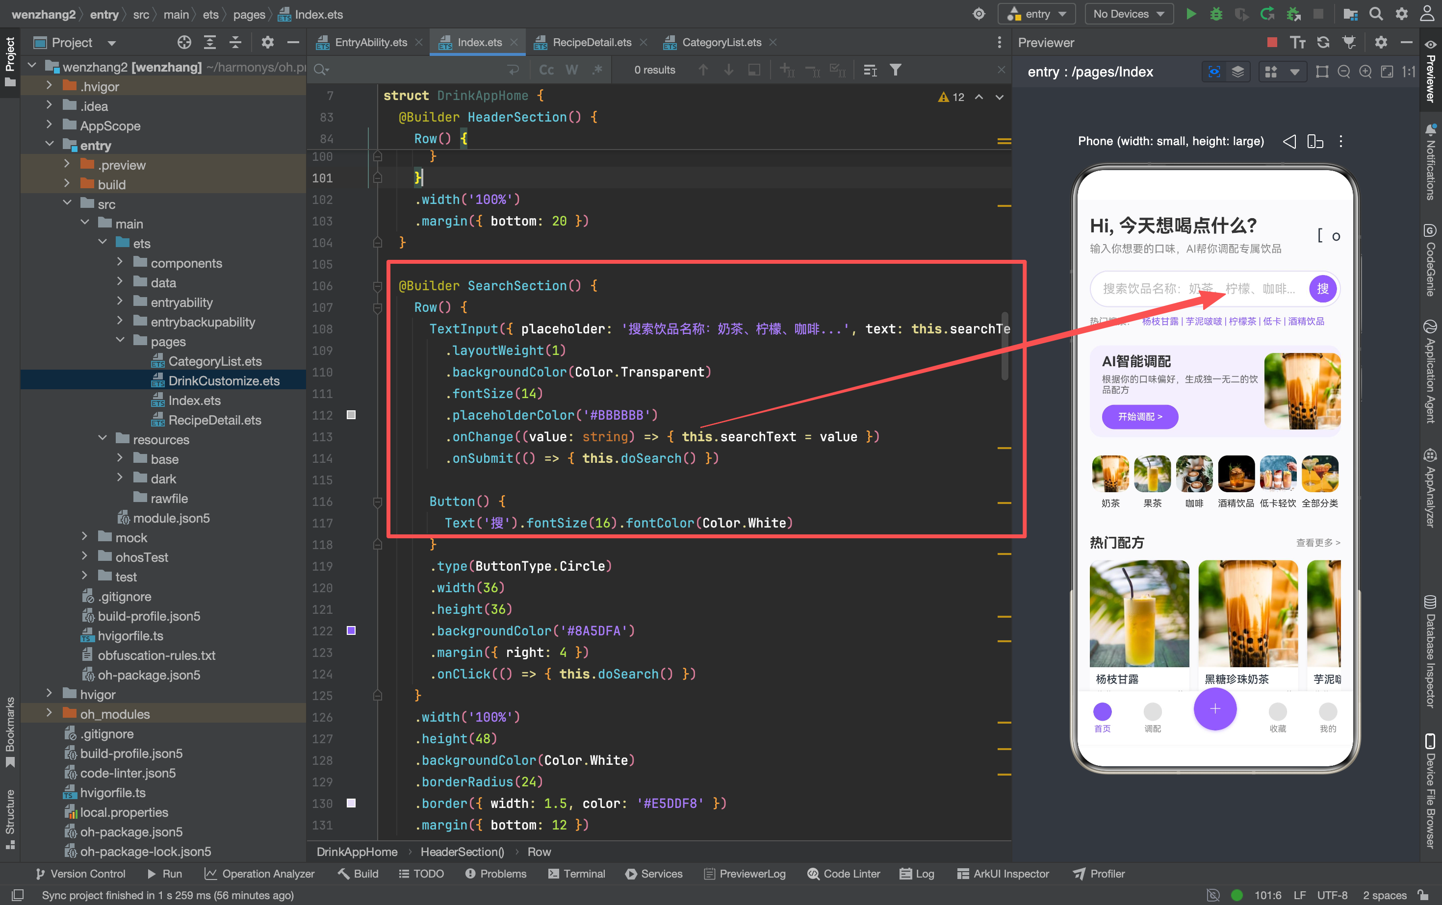Open the Terminal tool window
1442x905 pixels.
[x=577, y=873]
